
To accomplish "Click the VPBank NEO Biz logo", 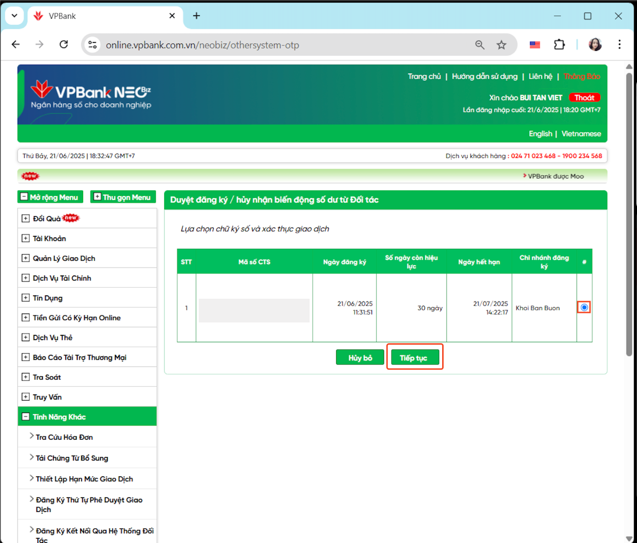I will click(x=91, y=94).
